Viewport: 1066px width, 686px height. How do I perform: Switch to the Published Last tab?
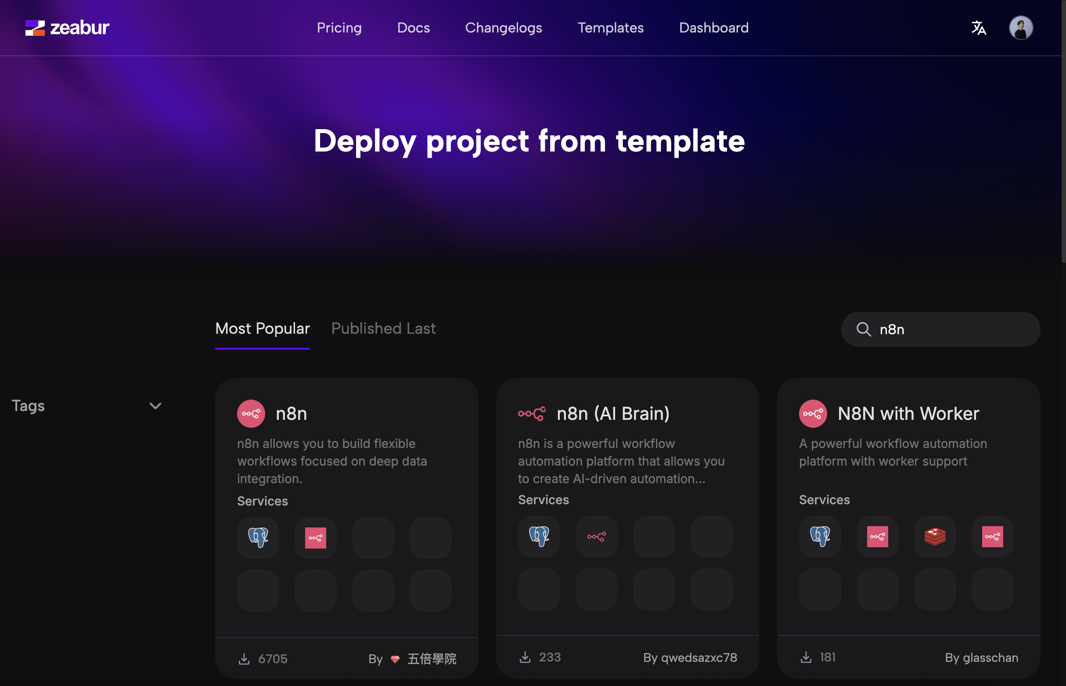pyautogui.click(x=383, y=329)
